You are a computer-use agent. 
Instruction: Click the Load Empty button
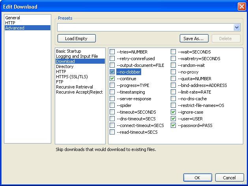76,39
